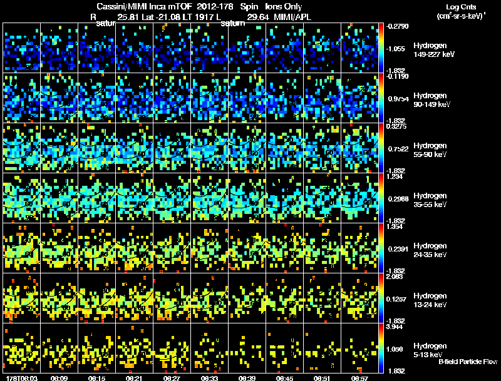The image size is (501, 381).
Task: Click the '06:57' time axis label
Action: pyautogui.click(x=359, y=378)
